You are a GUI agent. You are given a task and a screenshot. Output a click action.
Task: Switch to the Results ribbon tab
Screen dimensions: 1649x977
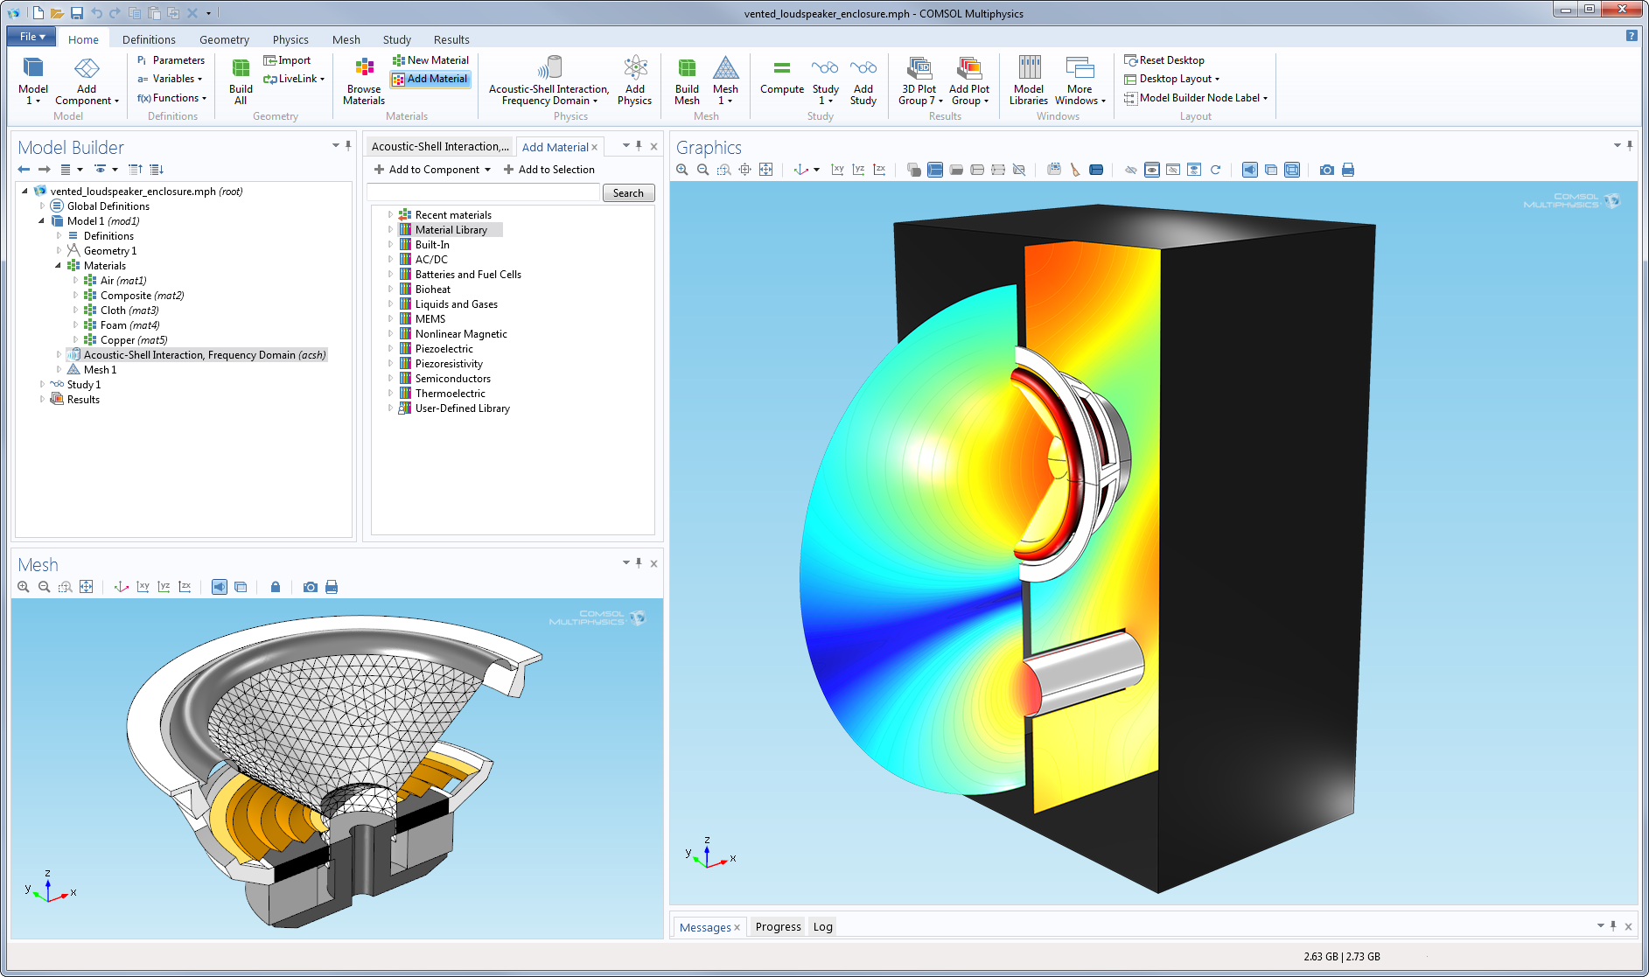[451, 39]
